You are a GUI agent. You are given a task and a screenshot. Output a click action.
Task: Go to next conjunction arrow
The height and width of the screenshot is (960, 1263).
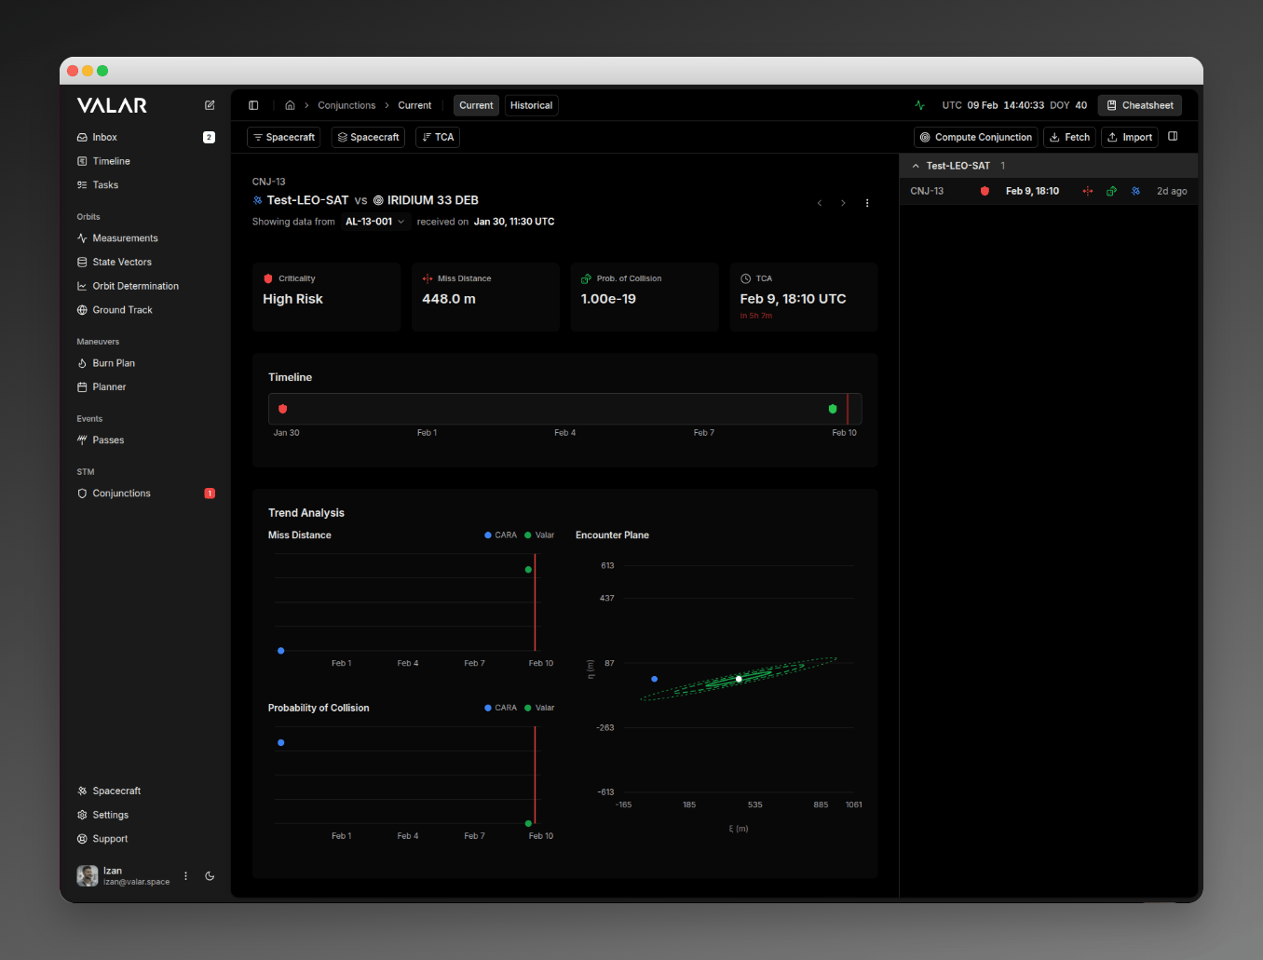843,203
